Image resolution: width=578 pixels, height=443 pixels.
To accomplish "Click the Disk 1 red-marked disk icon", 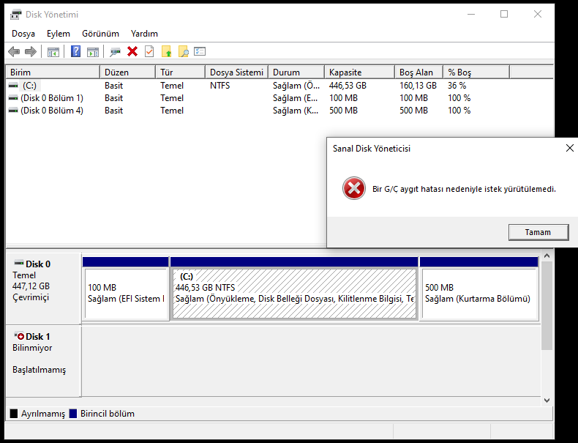I will pos(19,335).
